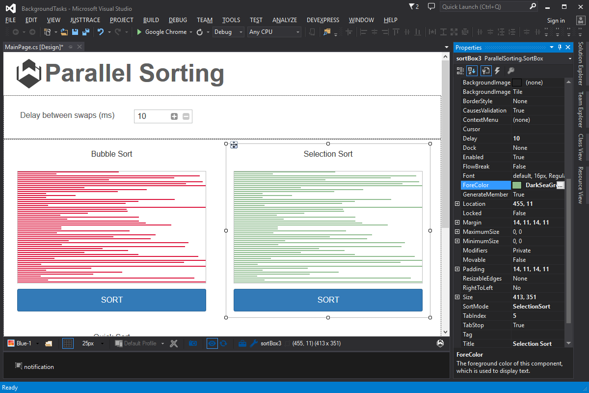Click the toolbox briefcase icon in designer bar

pyautogui.click(x=242, y=343)
